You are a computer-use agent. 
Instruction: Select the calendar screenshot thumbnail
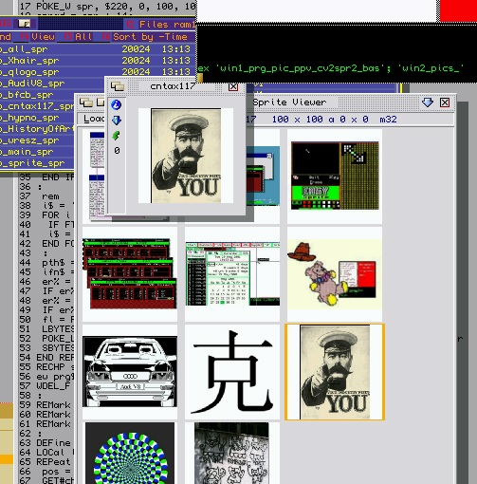click(x=232, y=274)
